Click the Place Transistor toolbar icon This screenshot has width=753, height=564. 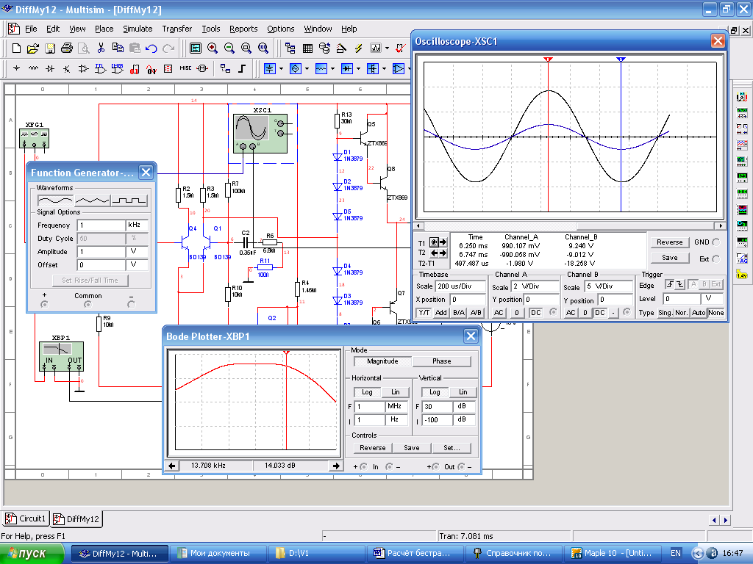[67, 69]
